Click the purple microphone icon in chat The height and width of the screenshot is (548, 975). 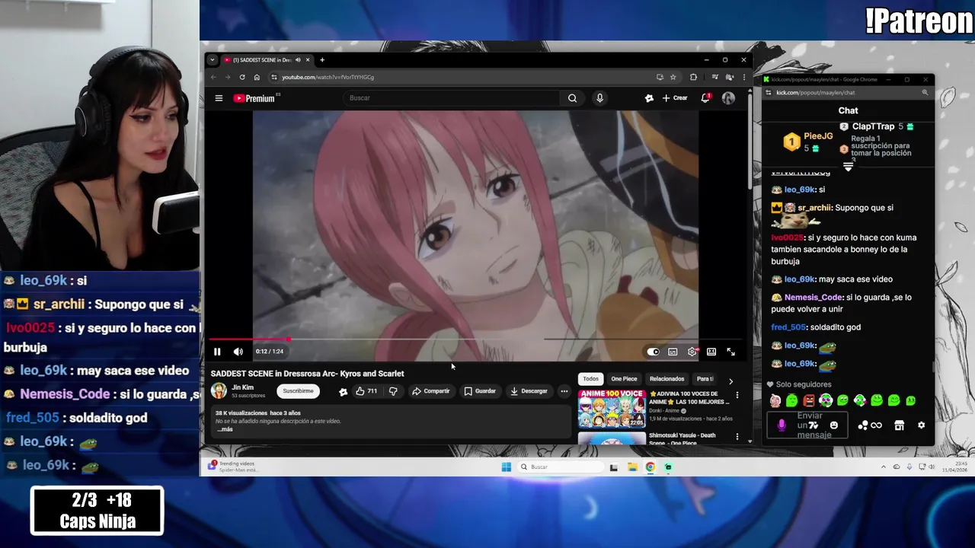click(781, 425)
